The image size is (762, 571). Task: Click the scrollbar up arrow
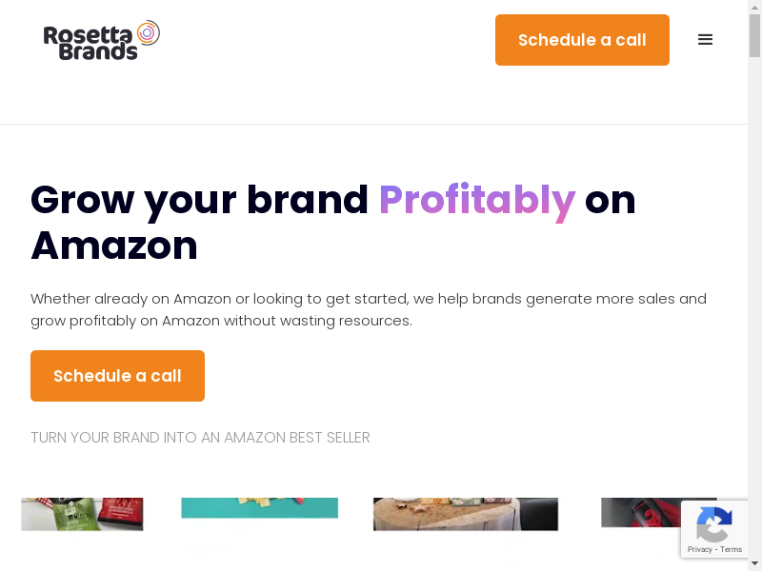click(754, 8)
